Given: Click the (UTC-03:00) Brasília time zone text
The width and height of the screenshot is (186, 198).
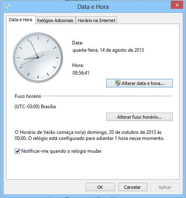Looking at the screenshot, I should 35,107.
